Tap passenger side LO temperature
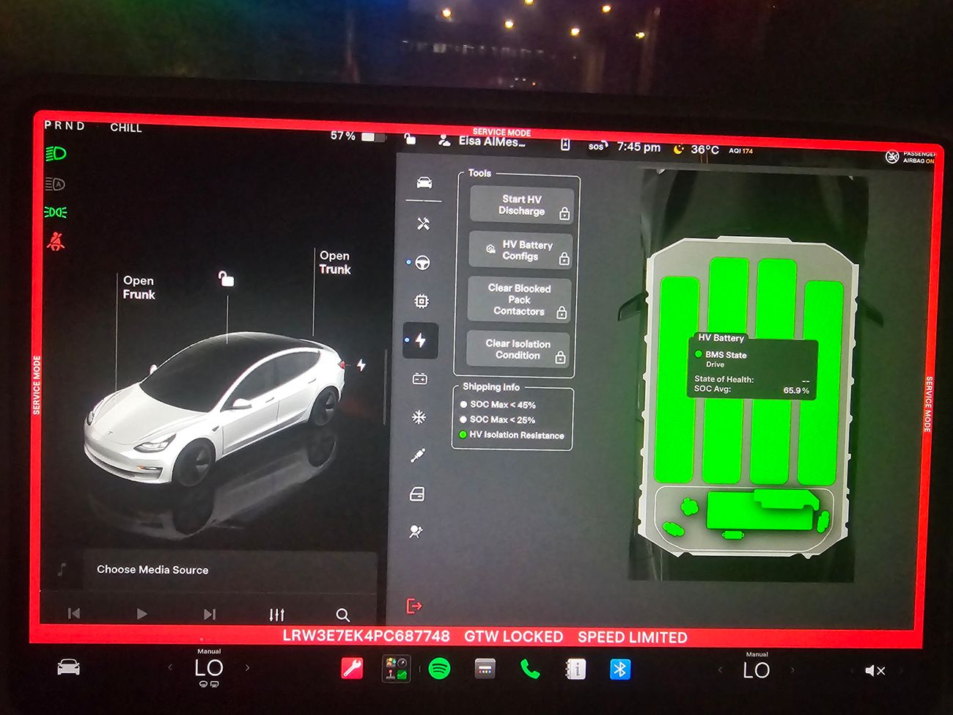The width and height of the screenshot is (953, 715). 757,670
